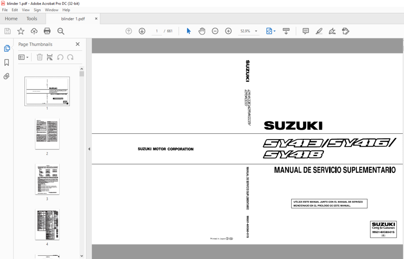Click the thumbnail panel scrollbar thumb
Image resolution: width=404 pixels, height=259 pixels.
point(82,74)
